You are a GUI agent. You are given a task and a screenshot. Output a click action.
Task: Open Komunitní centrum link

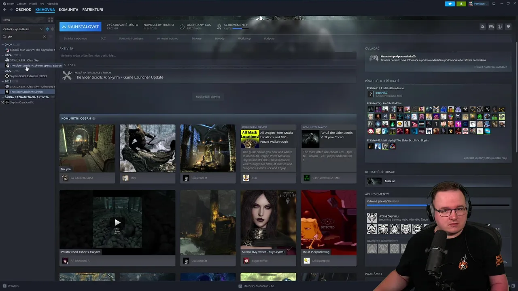131,38
